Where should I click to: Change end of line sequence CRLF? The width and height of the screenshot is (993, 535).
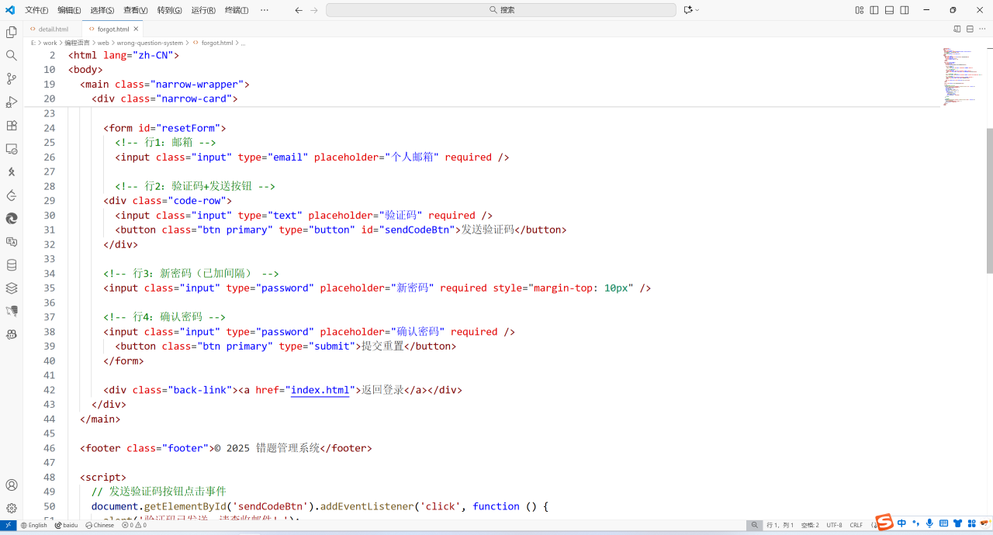click(x=856, y=525)
